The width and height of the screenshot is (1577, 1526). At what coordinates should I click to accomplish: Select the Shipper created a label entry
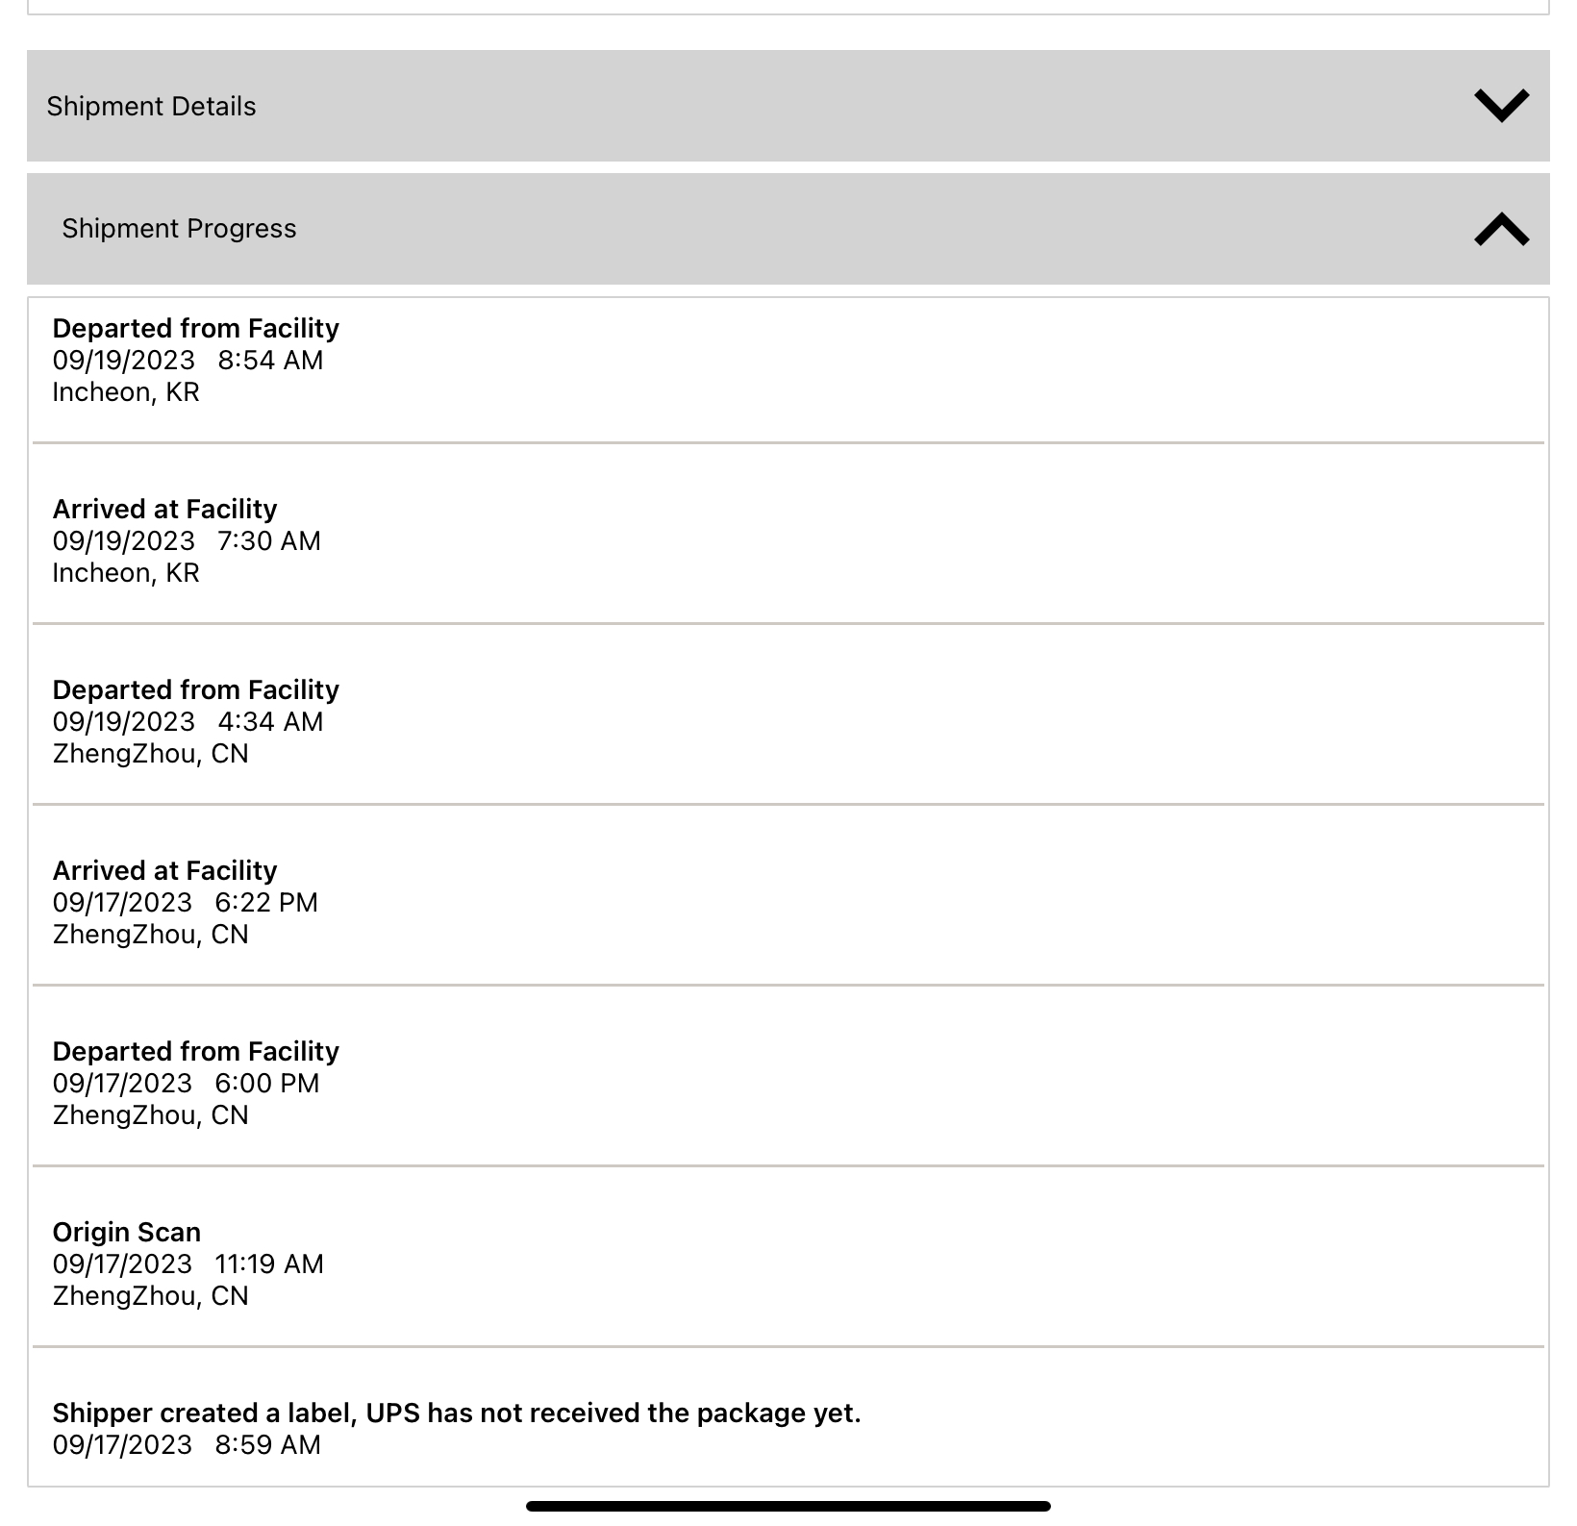pos(788,1417)
